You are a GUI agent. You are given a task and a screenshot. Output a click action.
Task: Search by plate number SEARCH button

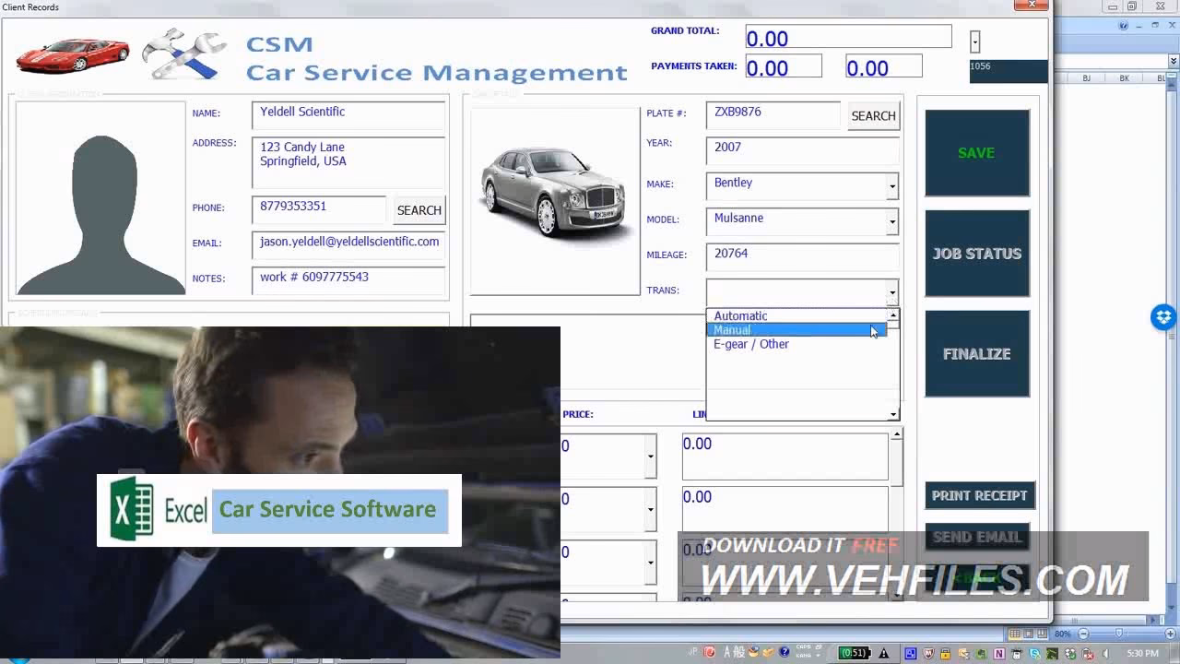click(x=873, y=116)
